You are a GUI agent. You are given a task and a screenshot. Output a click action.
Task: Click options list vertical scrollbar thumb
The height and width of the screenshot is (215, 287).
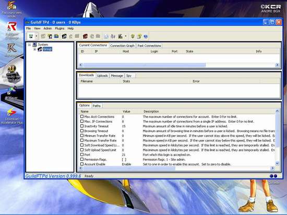277,130
